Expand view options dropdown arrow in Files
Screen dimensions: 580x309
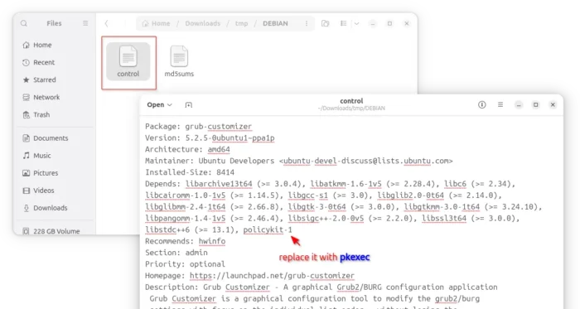[356, 23]
